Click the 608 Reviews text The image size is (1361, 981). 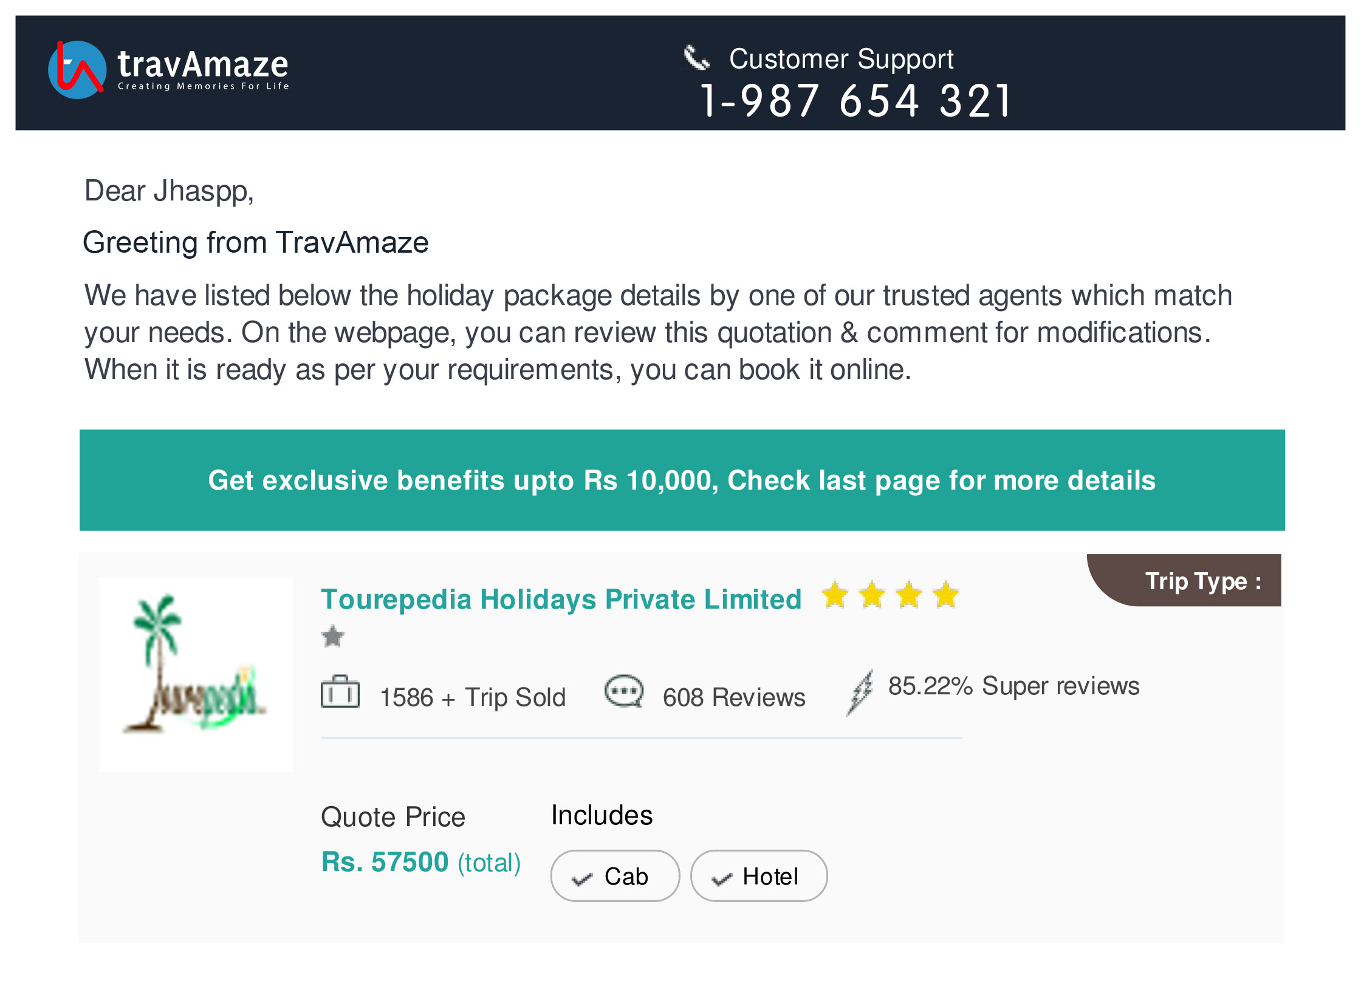coord(734,697)
